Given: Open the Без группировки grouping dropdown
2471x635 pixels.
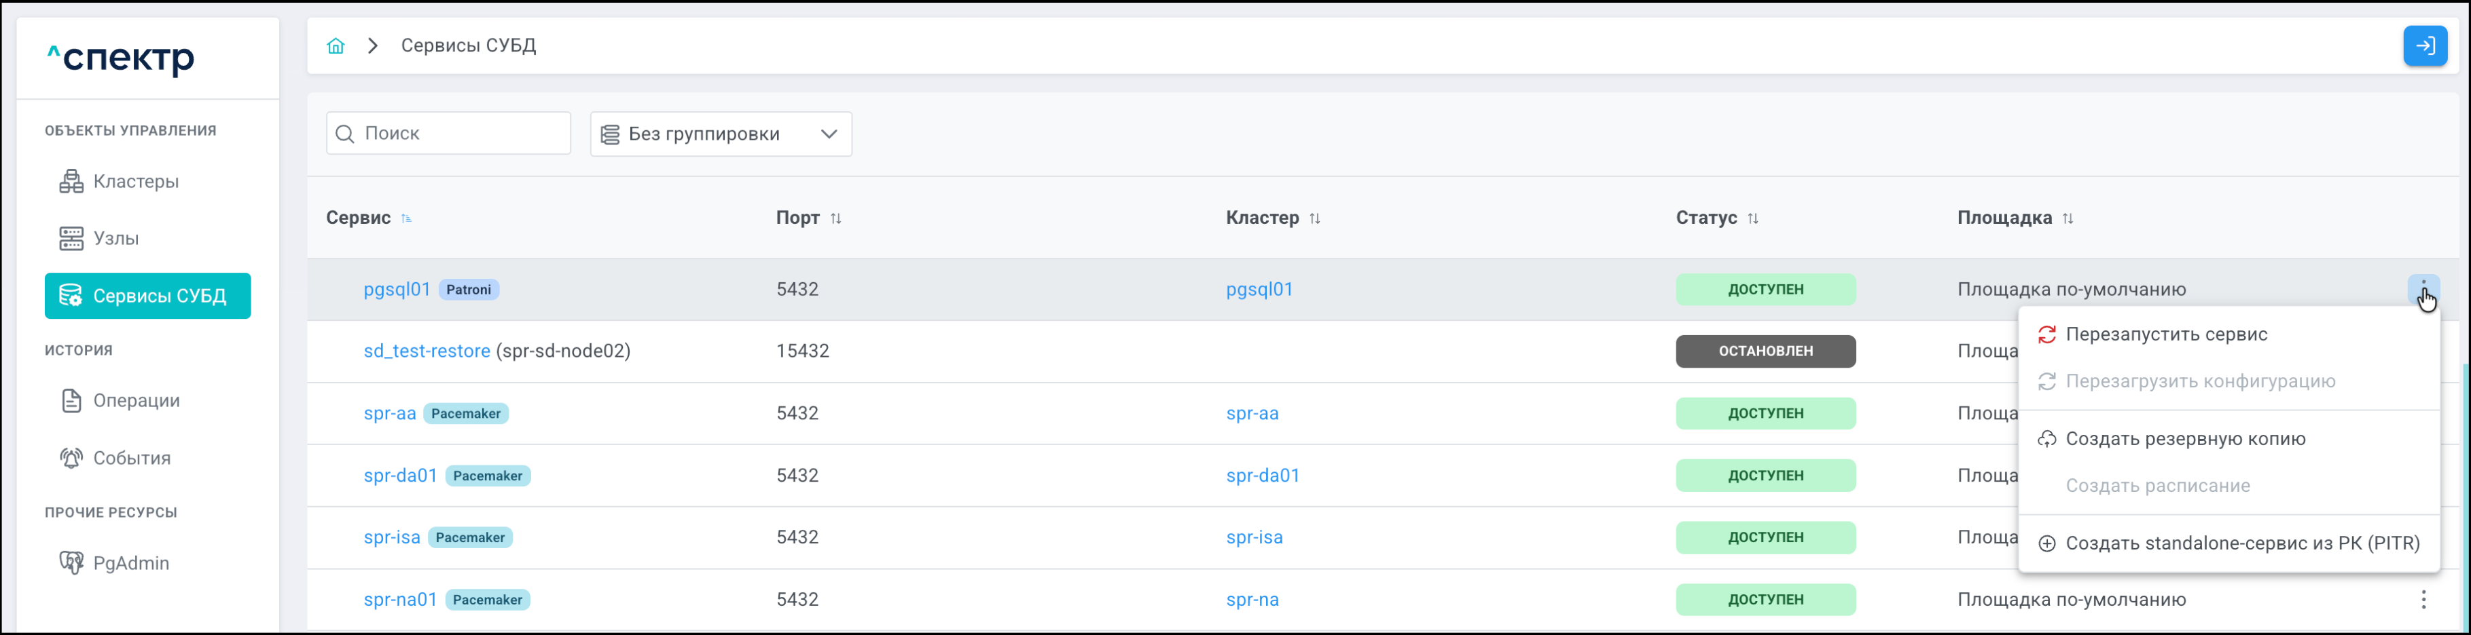Looking at the screenshot, I should [x=721, y=134].
